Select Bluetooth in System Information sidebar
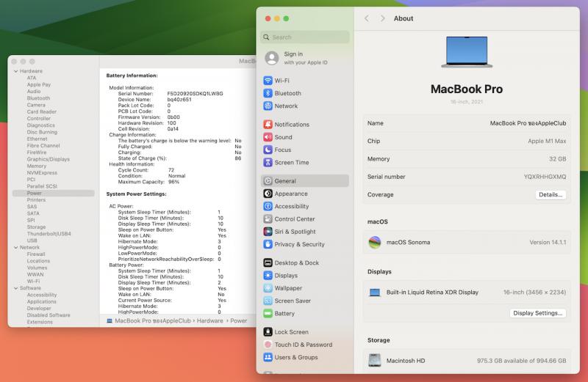The width and height of the screenshot is (588, 382). click(38, 98)
